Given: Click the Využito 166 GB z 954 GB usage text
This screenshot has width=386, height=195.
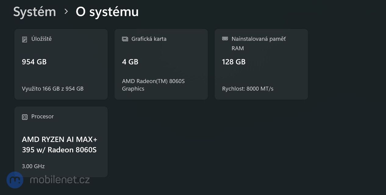Looking at the screenshot, I should pos(52,88).
